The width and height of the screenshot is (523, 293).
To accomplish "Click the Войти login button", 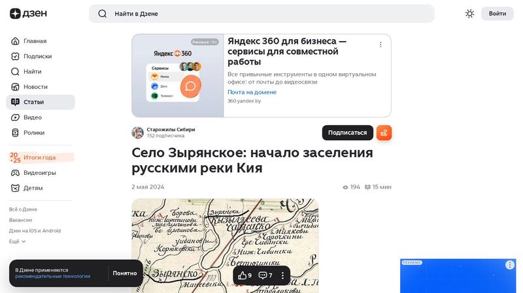I will [497, 14].
